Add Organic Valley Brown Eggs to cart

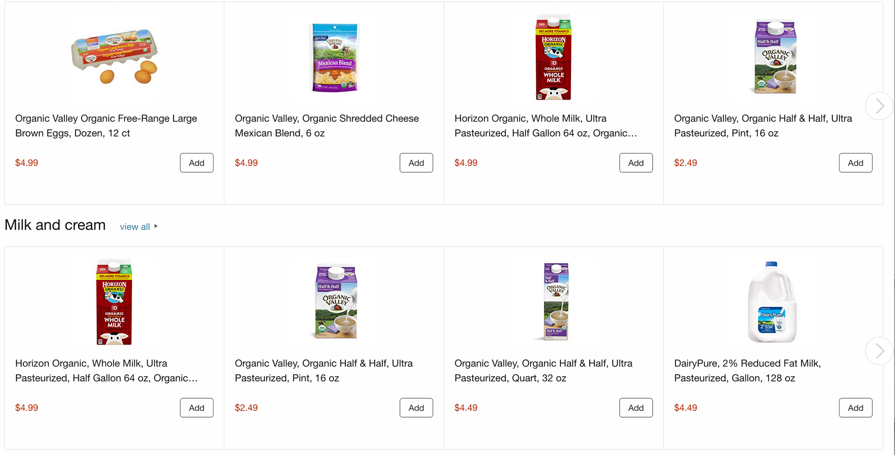(x=196, y=163)
